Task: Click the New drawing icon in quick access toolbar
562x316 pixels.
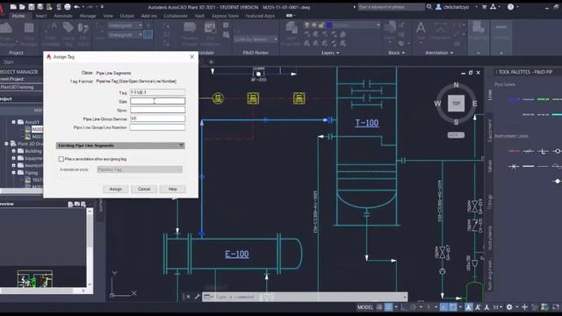Action: [13, 7]
